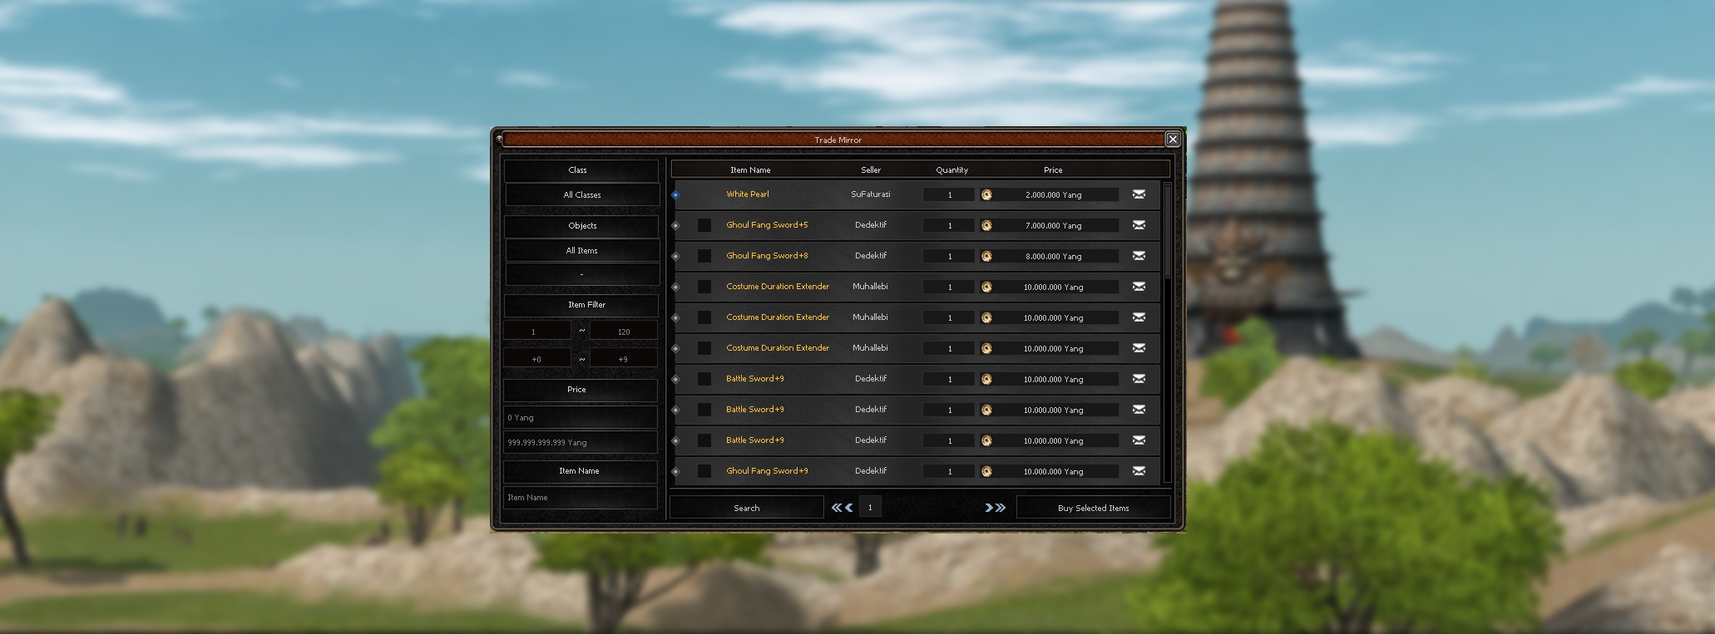Click the envelope icon for Ghoul Fang Sword+5
This screenshot has width=1715, height=634.
click(1139, 225)
